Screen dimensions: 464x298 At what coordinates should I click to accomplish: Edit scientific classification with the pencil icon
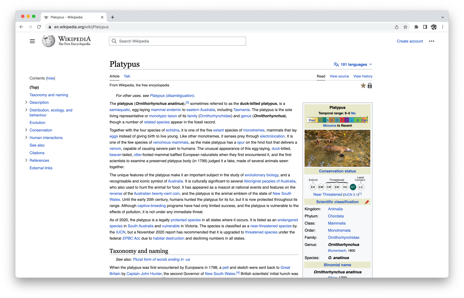tap(367, 201)
